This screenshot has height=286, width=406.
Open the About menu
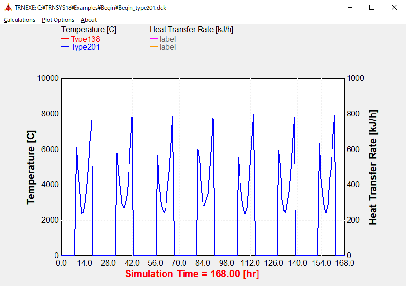89,20
